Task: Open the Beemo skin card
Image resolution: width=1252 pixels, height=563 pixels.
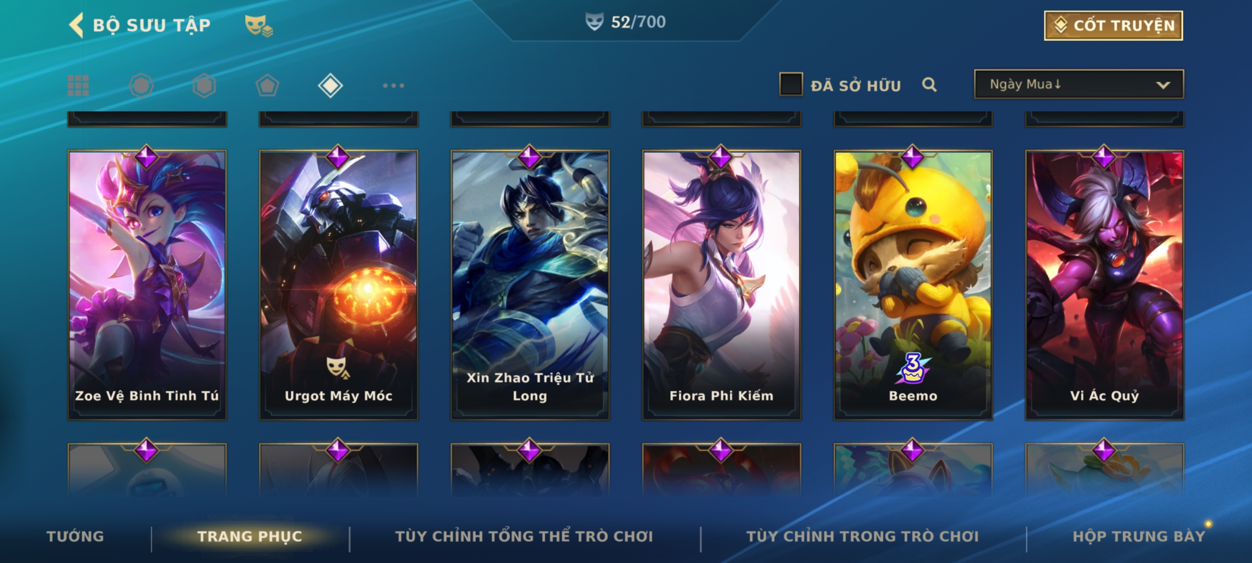Action: tap(913, 285)
